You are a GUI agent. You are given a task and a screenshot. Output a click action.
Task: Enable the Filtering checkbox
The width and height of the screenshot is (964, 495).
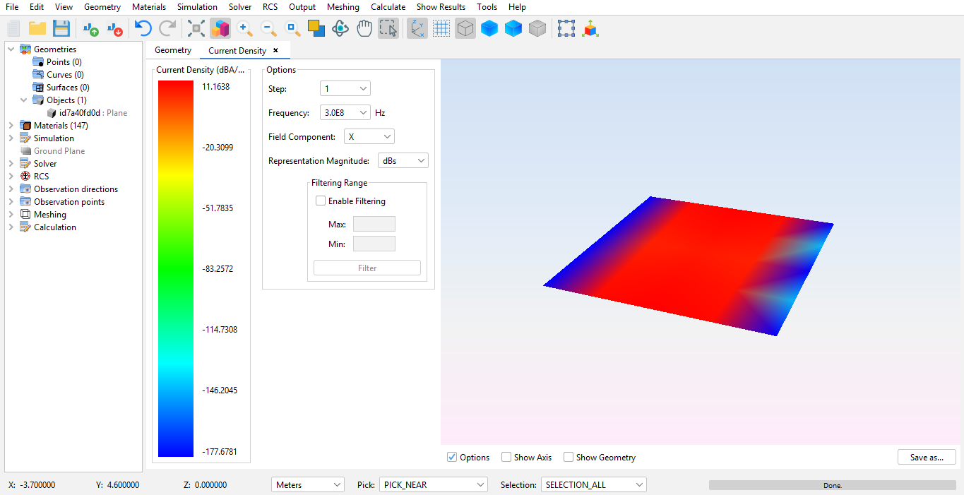[x=321, y=201]
